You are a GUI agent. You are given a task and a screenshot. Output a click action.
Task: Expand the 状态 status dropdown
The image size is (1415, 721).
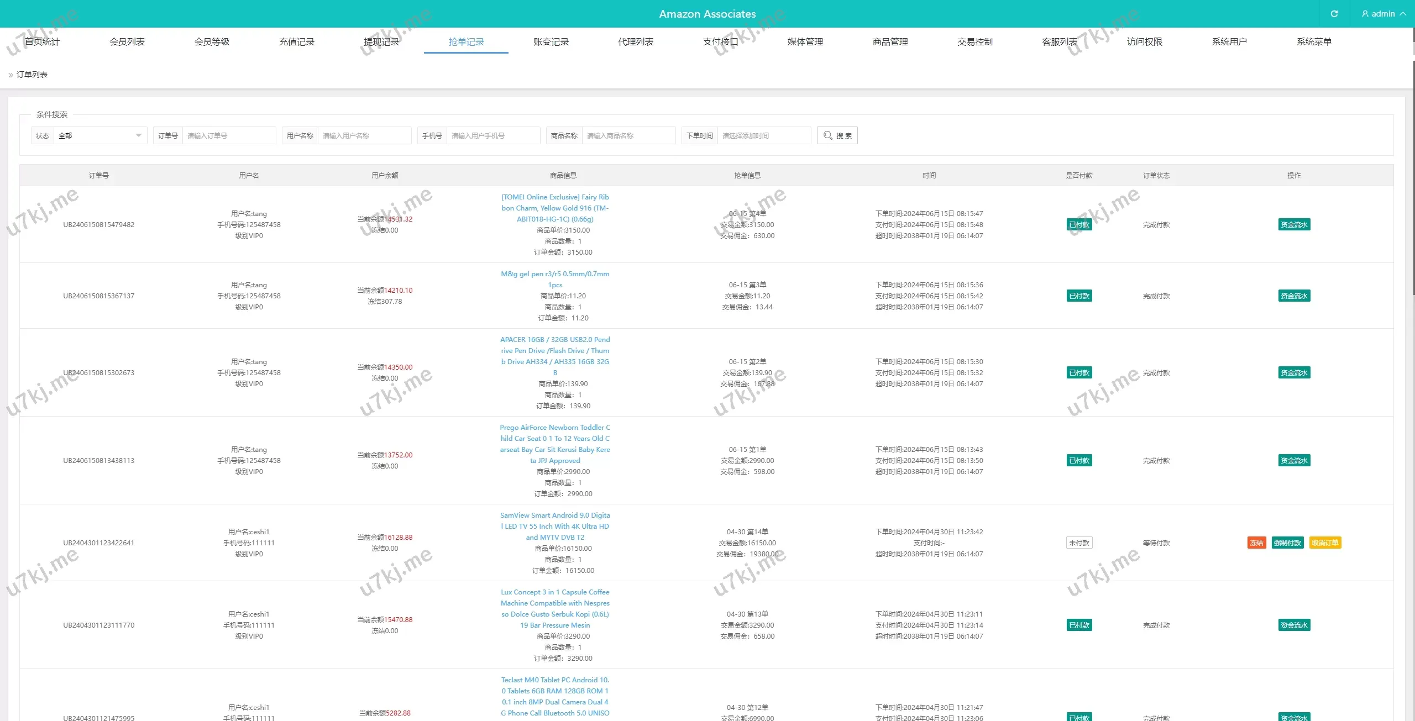pyautogui.click(x=99, y=135)
